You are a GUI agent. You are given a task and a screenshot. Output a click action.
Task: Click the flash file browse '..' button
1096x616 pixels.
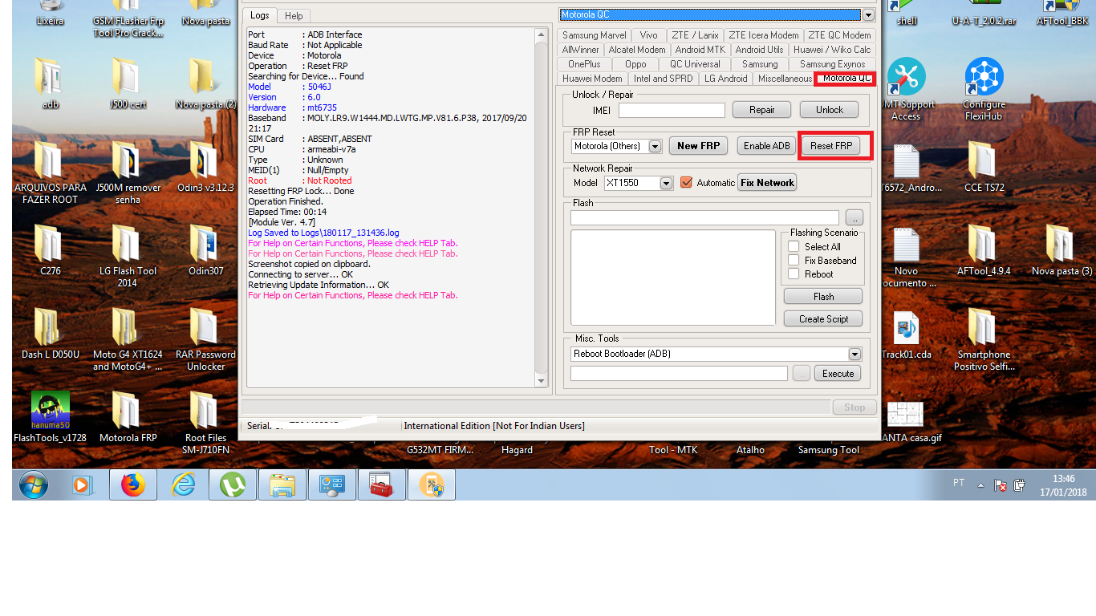854,218
